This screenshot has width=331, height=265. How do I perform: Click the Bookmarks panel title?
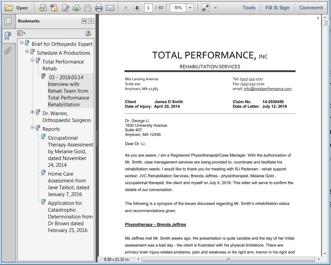(x=29, y=21)
